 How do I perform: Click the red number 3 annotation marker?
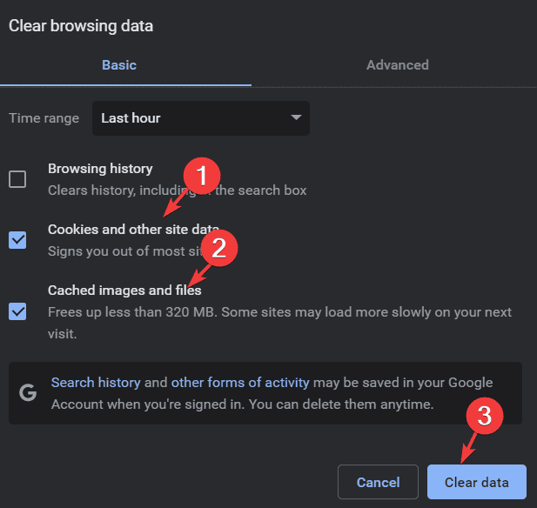(x=485, y=417)
